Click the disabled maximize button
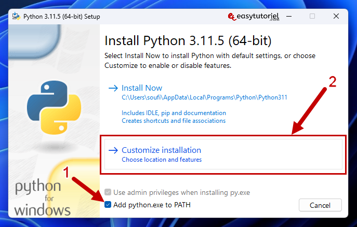Screen dimensions: 357x227 coord(312,17)
